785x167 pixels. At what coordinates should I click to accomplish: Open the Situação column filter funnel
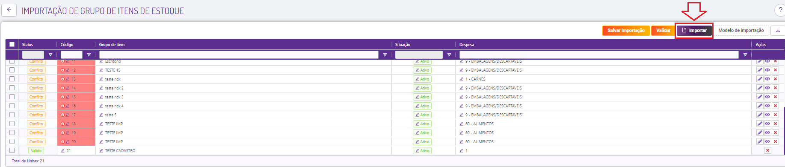pyautogui.click(x=449, y=55)
